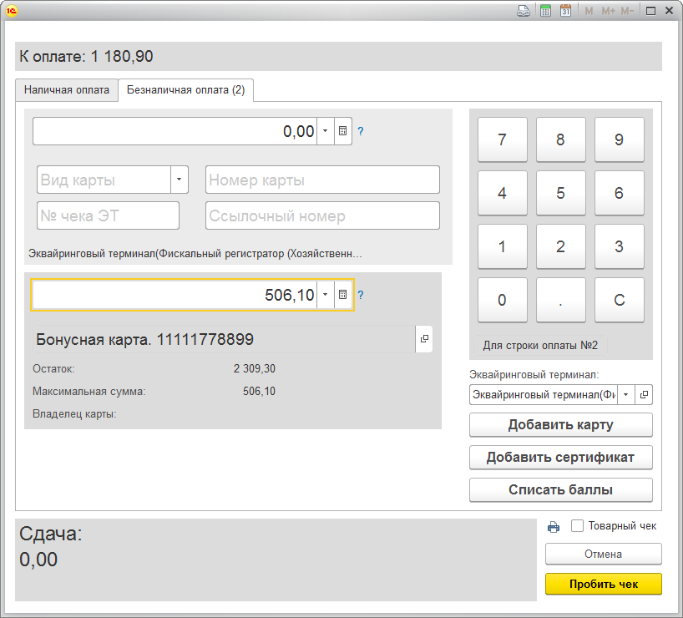Click the Списать баллы button
This screenshot has width=683, height=618.
[560, 490]
